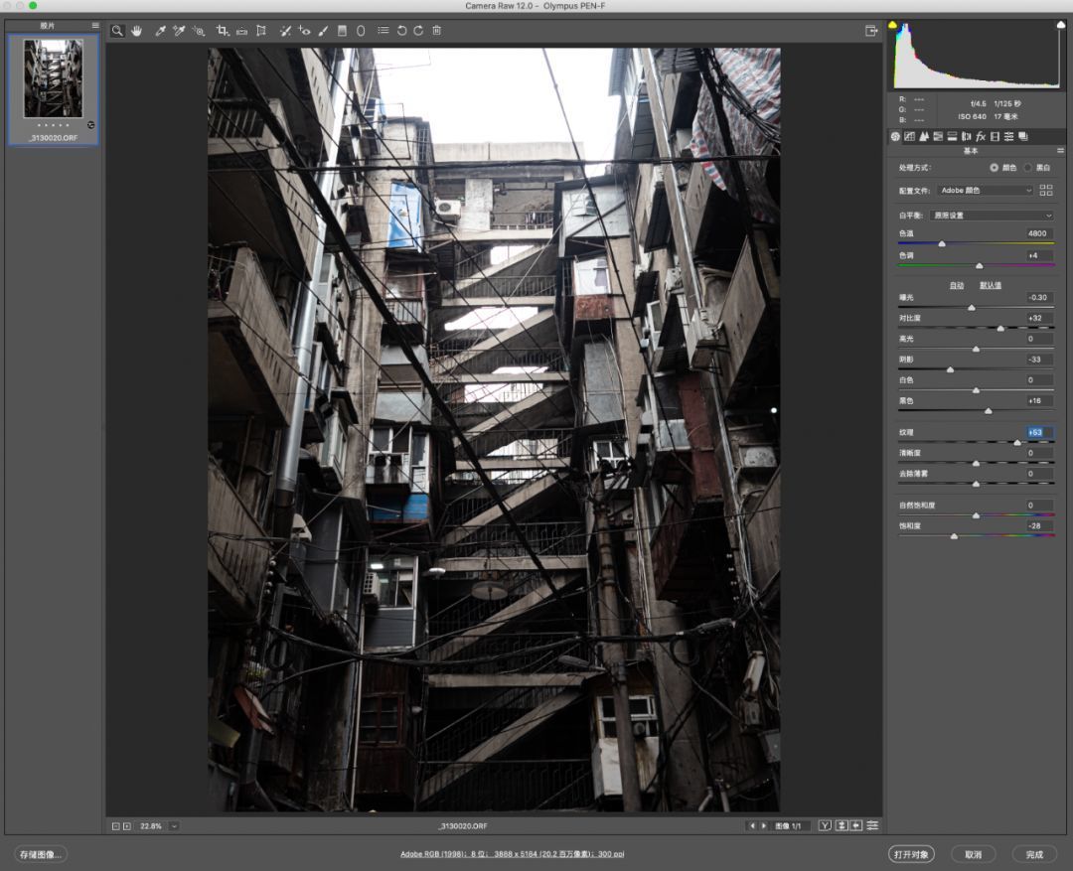Click the 色温 temperature slider track
Viewport: 1073px width, 871px height.
coord(976,243)
